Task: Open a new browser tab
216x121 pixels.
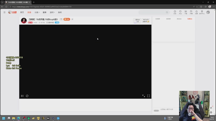Action: tap(33, 2)
